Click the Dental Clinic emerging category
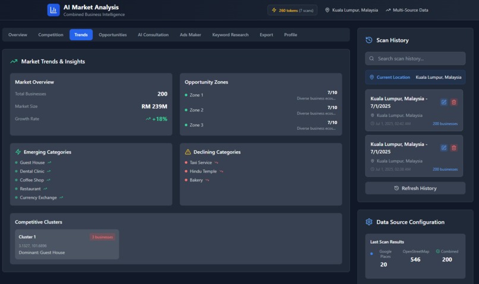The image size is (479, 284). click(32, 171)
